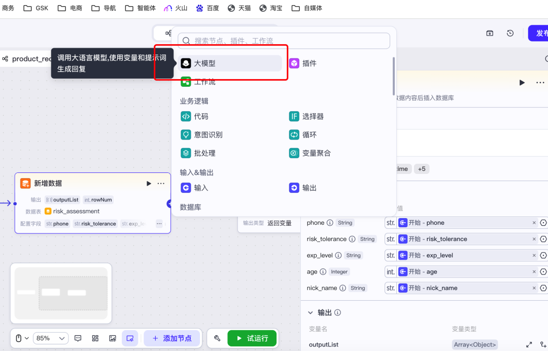
Task: Choose the 工作流 node option
Action: (x=198, y=82)
